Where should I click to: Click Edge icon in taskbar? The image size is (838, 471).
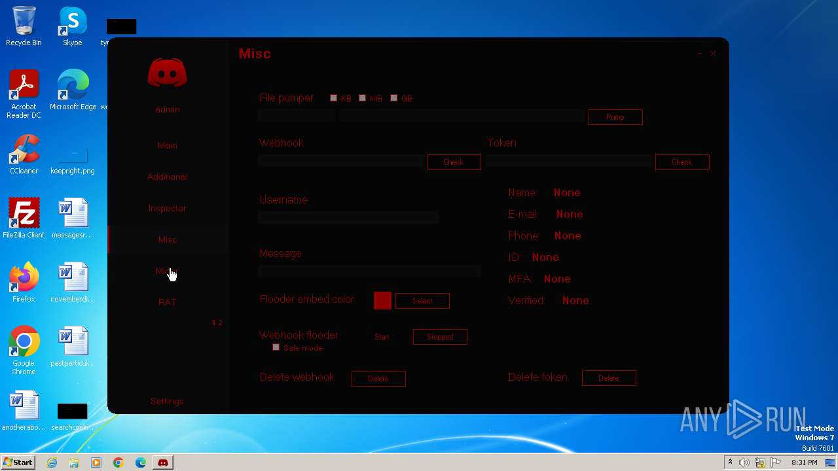pos(141,462)
